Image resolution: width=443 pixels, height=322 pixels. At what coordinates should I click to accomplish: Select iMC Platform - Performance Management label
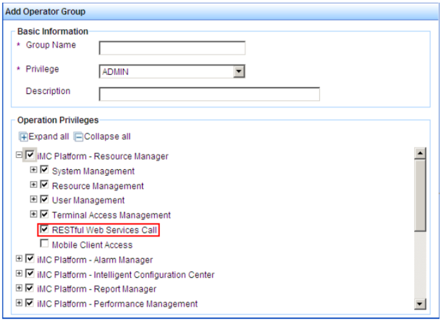point(117,304)
